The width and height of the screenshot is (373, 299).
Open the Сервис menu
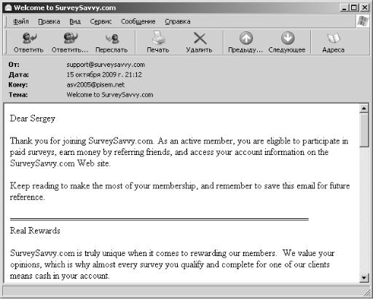101,22
